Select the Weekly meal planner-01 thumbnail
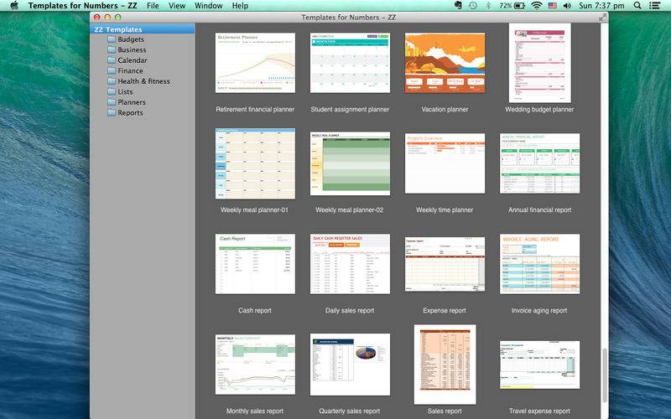The image size is (671, 419). click(x=255, y=163)
